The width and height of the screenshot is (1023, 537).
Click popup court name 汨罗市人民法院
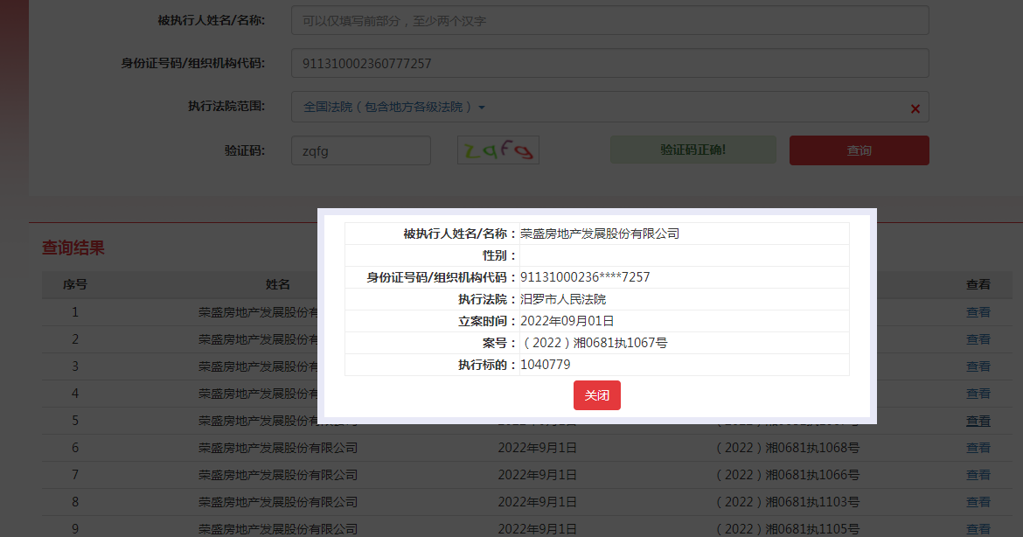point(563,299)
